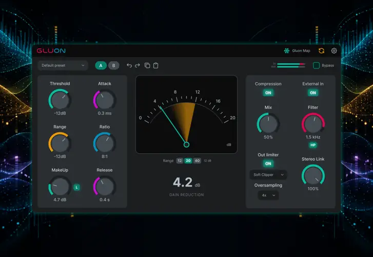This screenshot has width=373, height=257.
Task: Open the Default preset dropdown
Action: pos(63,66)
